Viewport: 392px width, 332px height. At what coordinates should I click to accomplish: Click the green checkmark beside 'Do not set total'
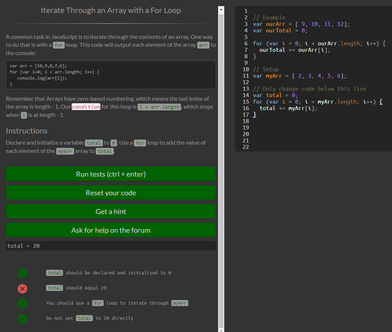[22, 319]
